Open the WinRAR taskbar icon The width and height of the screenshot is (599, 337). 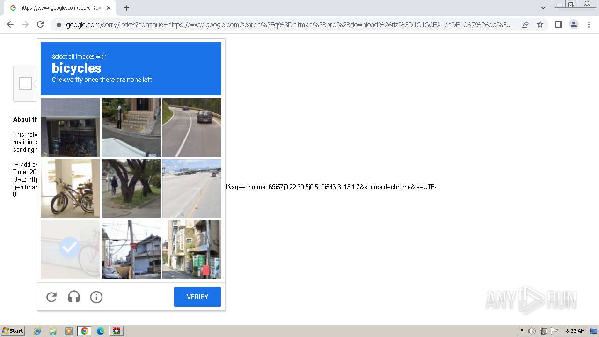117,331
